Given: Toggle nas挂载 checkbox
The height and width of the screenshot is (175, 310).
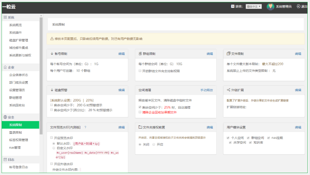Looking at the screenshot, I should pos(268,138).
